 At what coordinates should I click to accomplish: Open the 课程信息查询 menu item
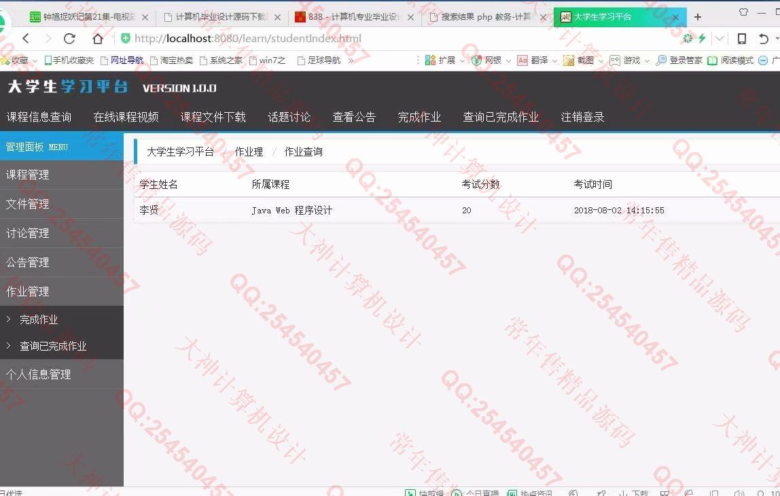click(39, 117)
